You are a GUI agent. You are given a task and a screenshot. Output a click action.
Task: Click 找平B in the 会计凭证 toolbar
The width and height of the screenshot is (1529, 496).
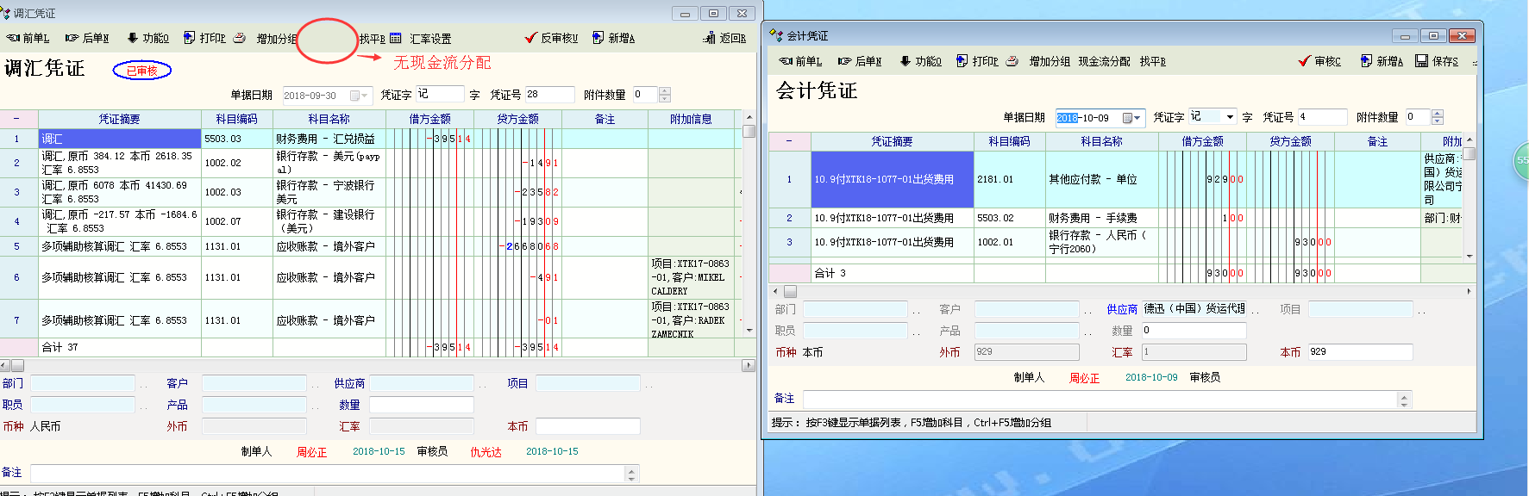pos(1152,61)
